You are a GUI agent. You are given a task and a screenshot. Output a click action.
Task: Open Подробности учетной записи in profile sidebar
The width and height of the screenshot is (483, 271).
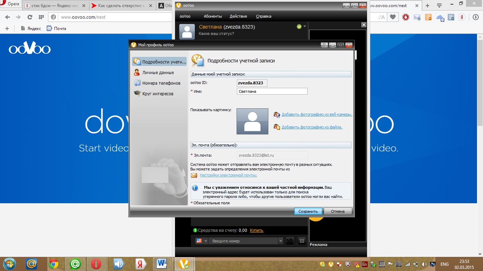[159, 62]
